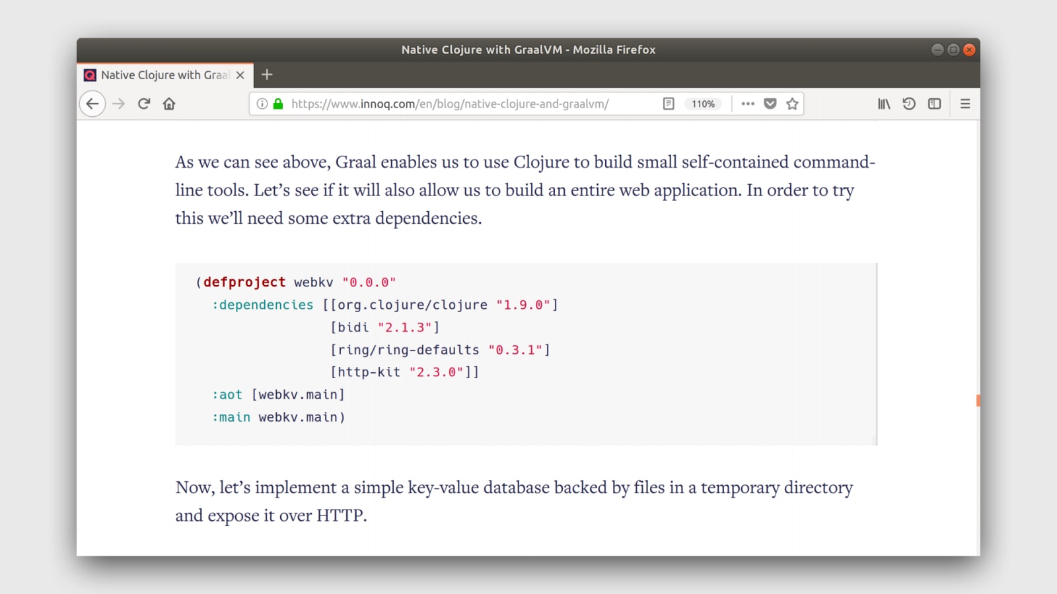Open the page actions three-dot menu
This screenshot has height=594, width=1057.
pyautogui.click(x=748, y=104)
